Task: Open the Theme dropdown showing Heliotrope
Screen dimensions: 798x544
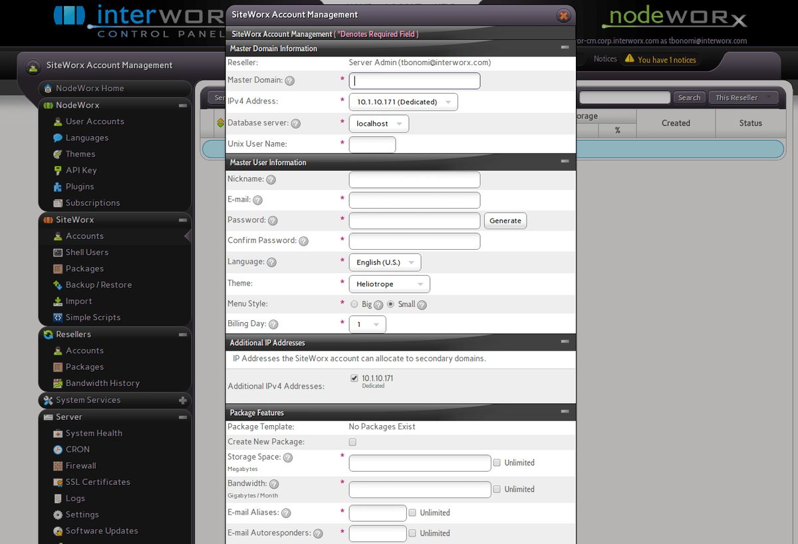Action: tap(389, 284)
